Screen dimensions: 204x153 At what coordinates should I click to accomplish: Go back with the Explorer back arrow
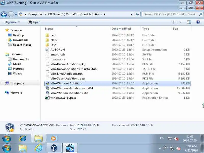[4, 14]
